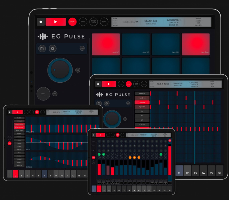Trigger the Jazz BD pad
This screenshot has height=200, width=229.
pos(106,44)
